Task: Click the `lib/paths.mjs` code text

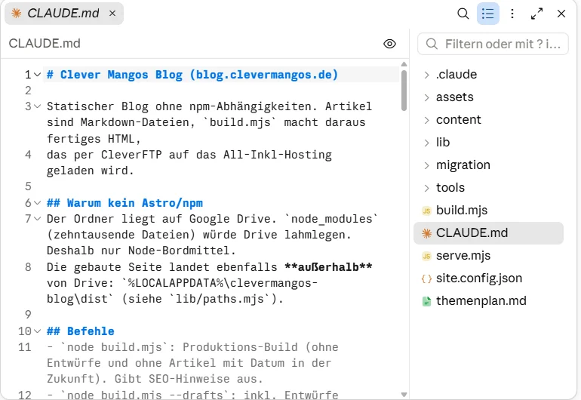Action: pyautogui.click(x=220, y=299)
